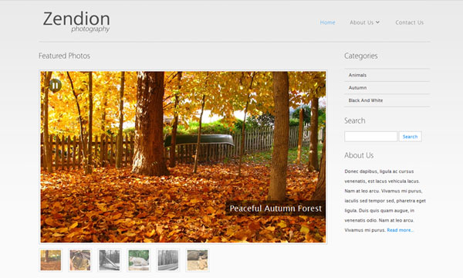Screen dimensions: 463x278
Task: Click the Categories heading
Action: pyautogui.click(x=361, y=56)
